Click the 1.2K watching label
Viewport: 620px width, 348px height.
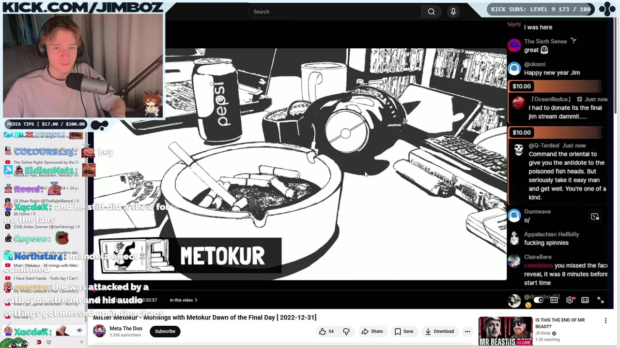tap(547, 340)
